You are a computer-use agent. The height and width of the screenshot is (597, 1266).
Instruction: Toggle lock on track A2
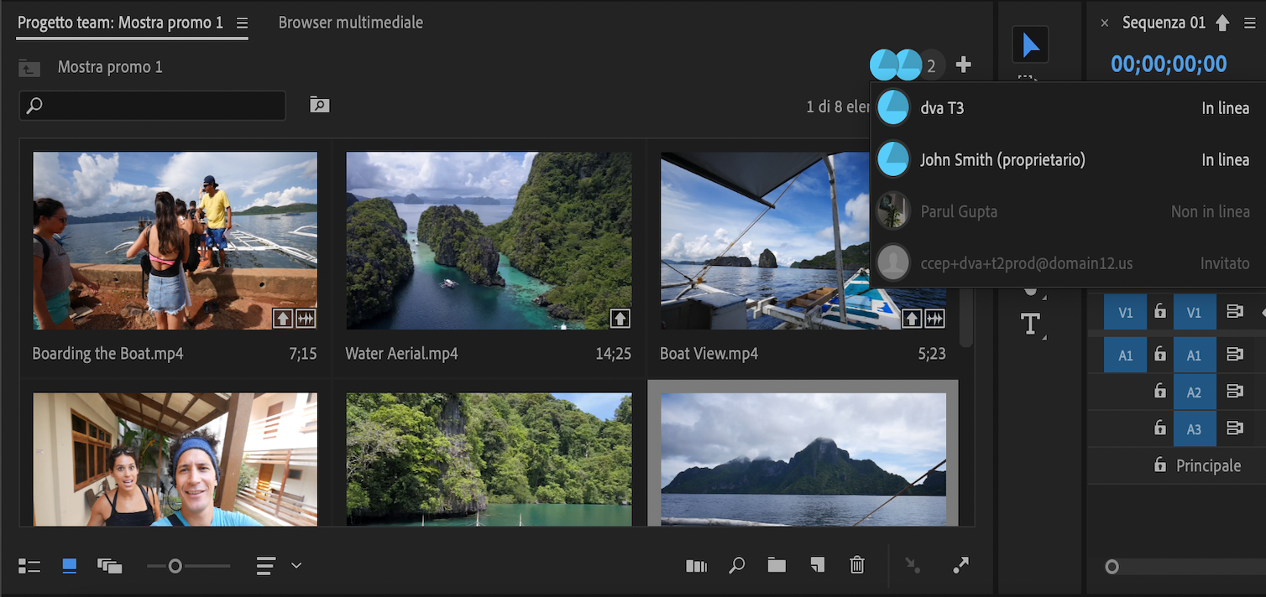coord(1160,391)
